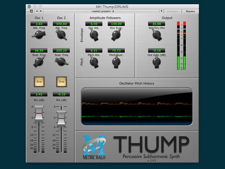Click the Metric Halo logo
225x169 pixels.
coord(94,147)
